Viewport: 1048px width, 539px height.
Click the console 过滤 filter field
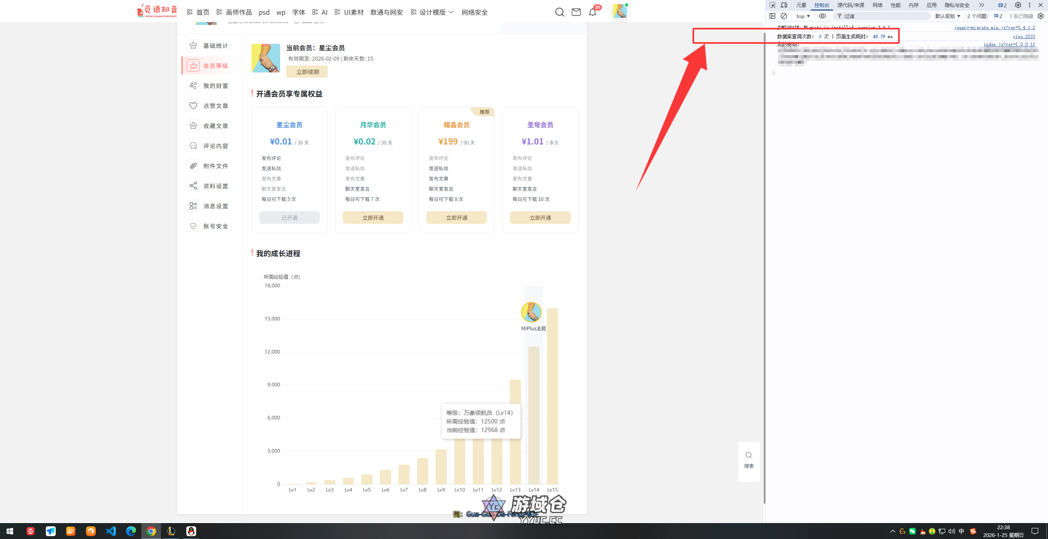[885, 16]
